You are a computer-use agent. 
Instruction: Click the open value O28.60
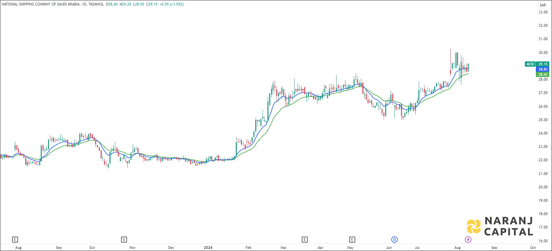pyautogui.click(x=112, y=4)
